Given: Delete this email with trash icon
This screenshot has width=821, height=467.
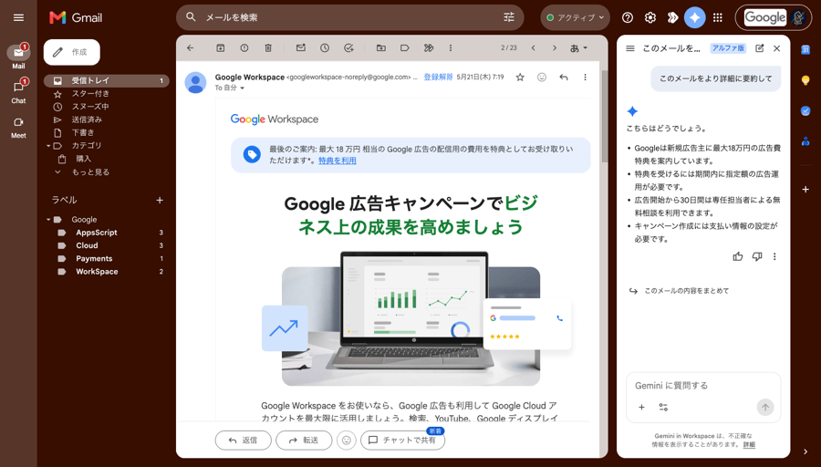Looking at the screenshot, I should [268, 48].
